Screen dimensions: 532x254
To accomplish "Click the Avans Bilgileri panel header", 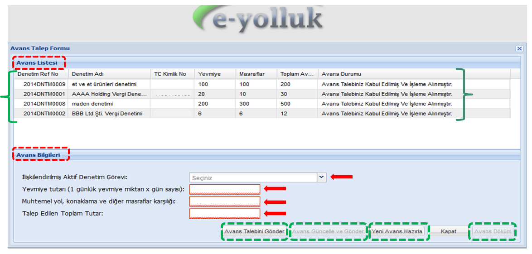I will (x=266, y=155).
